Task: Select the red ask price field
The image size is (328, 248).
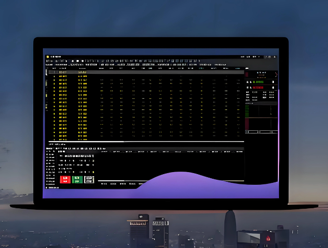Action: [259, 87]
